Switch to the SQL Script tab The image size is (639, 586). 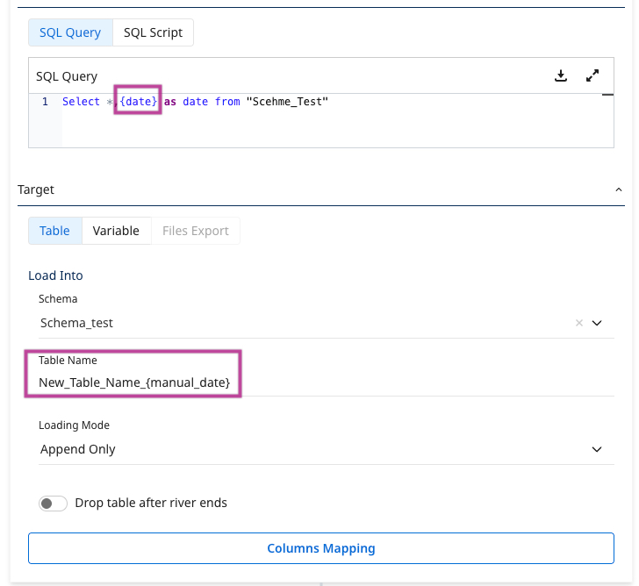tap(153, 32)
